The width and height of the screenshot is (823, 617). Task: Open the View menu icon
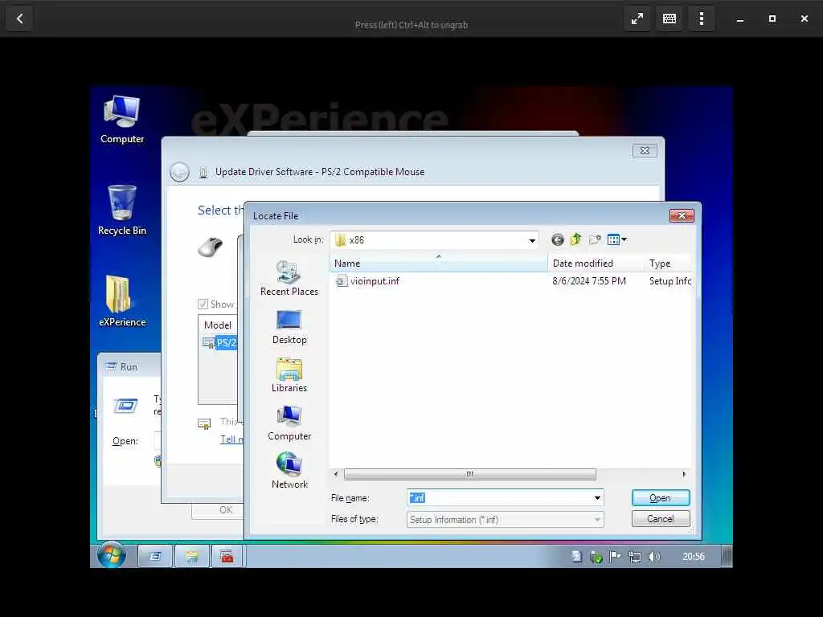tap(613, 239)
